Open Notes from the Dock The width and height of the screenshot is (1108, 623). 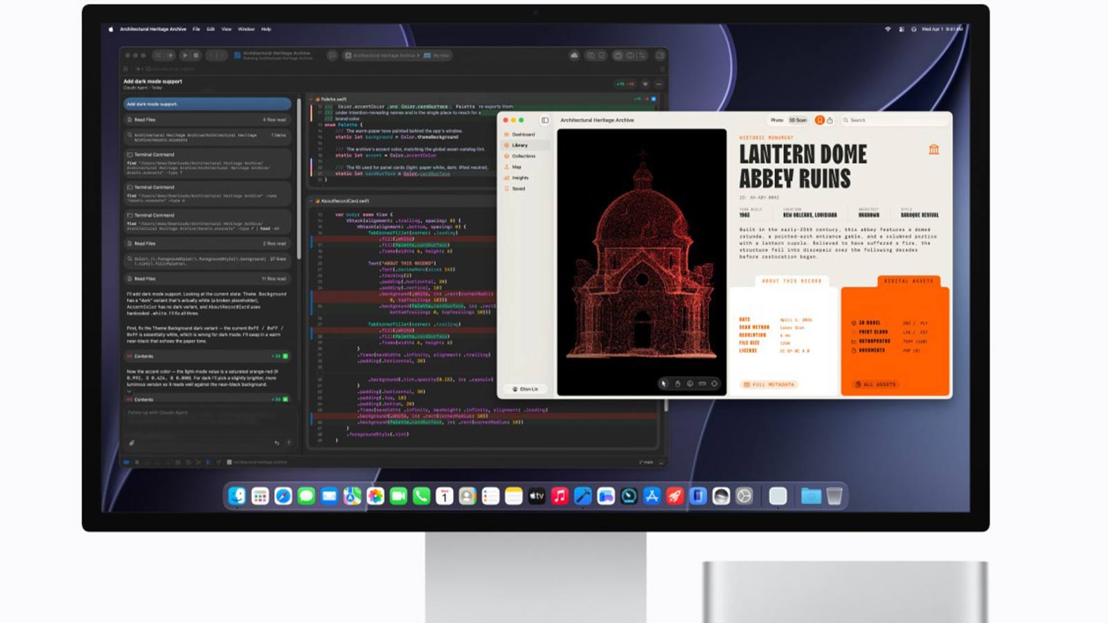[x=514, y=496]
